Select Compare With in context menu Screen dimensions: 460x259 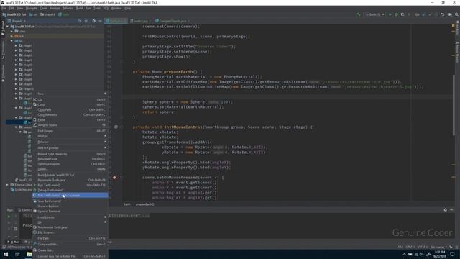pos(70,244)
